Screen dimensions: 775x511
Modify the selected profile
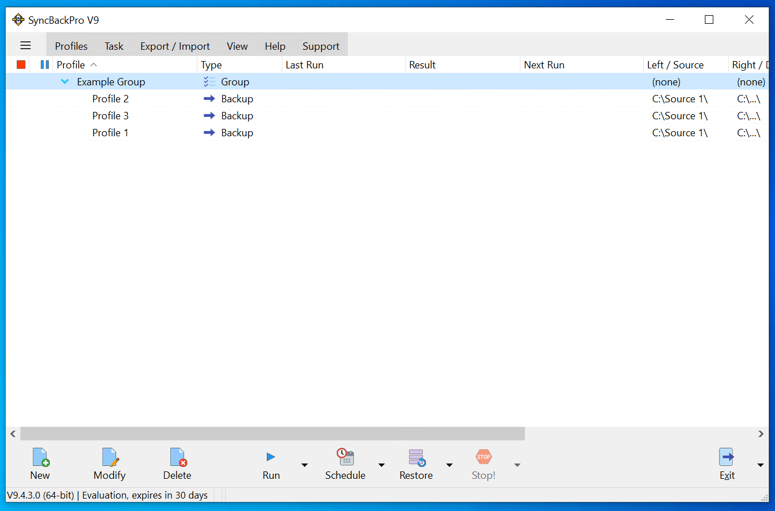click(110, 464)
